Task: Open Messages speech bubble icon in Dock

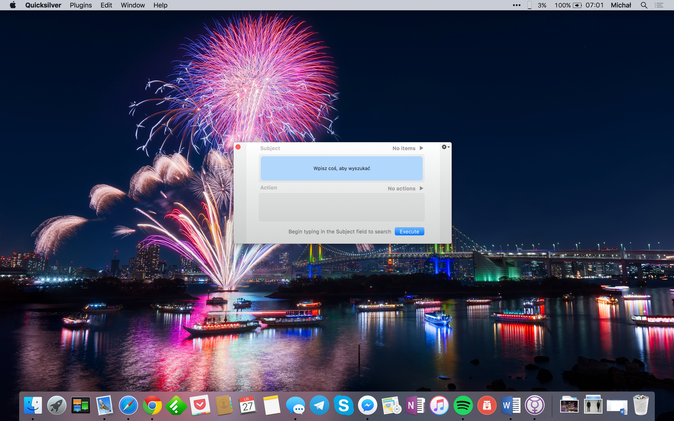Action: (x=296, y=405)
